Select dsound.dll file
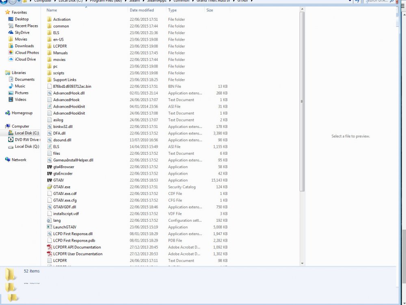This screenshot has width=406, height=305. coord(62,140)
